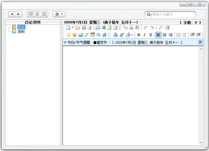Image resolution: width=209 pixels, height=151 pixels.
Task: Toggle underline formatting
Action: click(151, 35)
